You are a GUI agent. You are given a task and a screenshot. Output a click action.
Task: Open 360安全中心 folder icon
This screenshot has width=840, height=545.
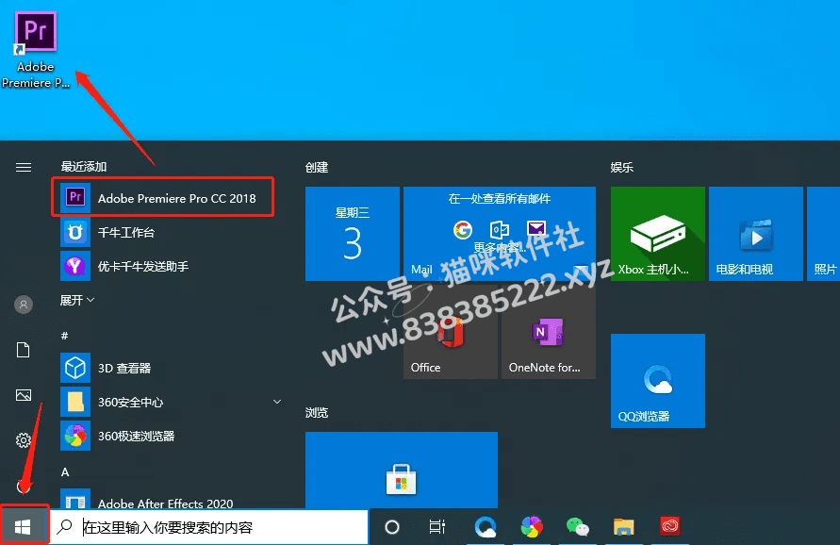tap(75, 402)
